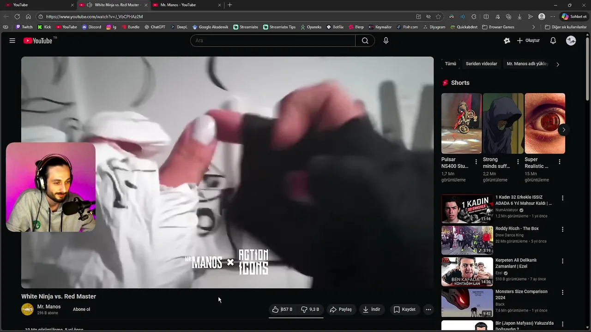591x332 pixels.
Task: Open options for Kerpeten Ali Delikanlı video
Action: click(x=562, y=261)
